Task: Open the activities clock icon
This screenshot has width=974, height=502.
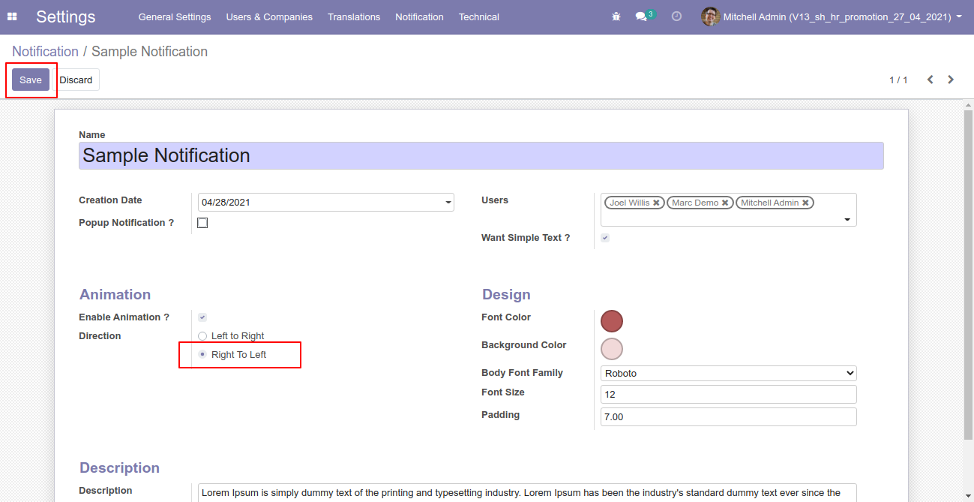Action: (676, 17)
